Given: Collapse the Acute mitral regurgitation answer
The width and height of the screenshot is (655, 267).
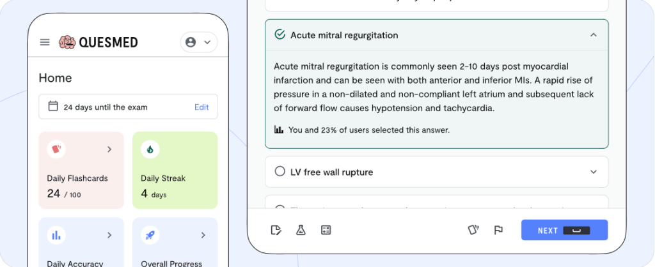Looking at the screenshot, I should tap(593, 35).
